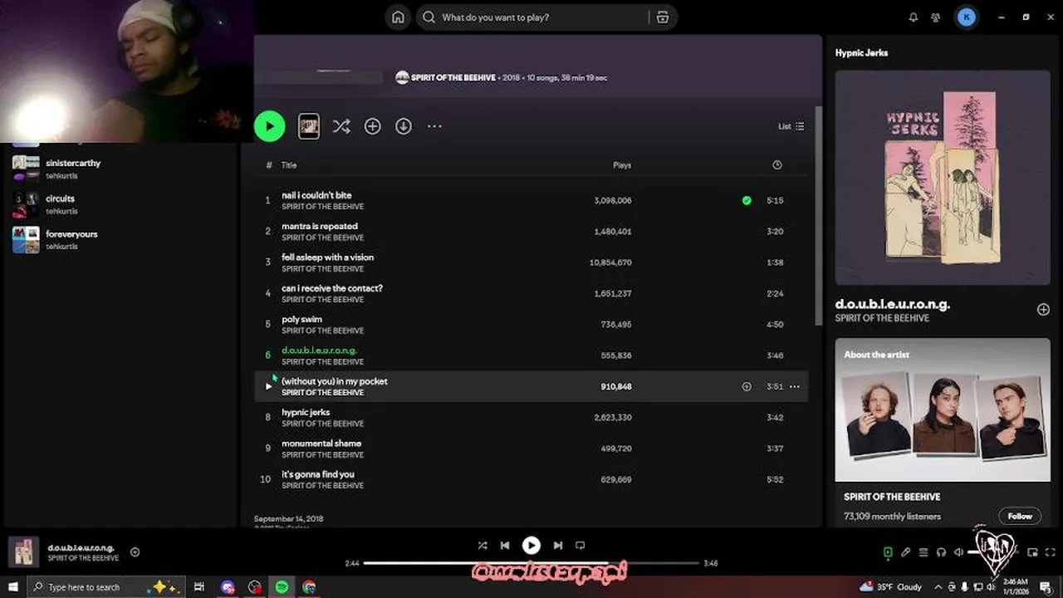Open the SPIRIT OF THE BEEHIVE artist link in the album header
Image resolution: width=1063 pixels, height=598 pixels.
pos(453,77)
